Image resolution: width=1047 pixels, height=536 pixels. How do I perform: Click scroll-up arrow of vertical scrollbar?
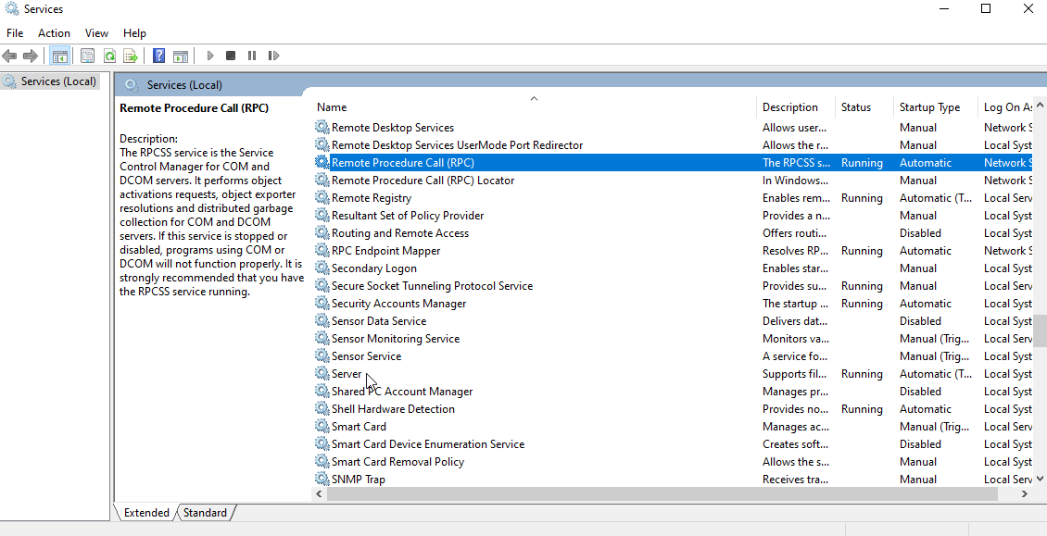[1040, 106]
